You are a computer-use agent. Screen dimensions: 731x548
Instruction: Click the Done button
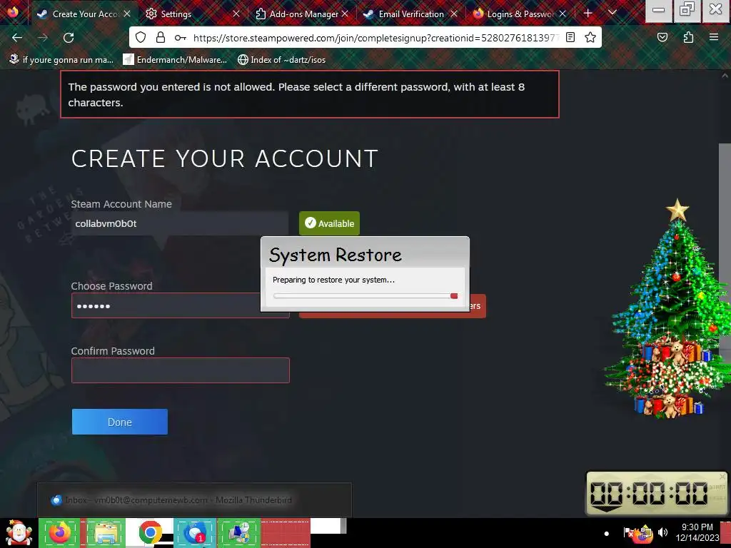[x=120, y=422]
